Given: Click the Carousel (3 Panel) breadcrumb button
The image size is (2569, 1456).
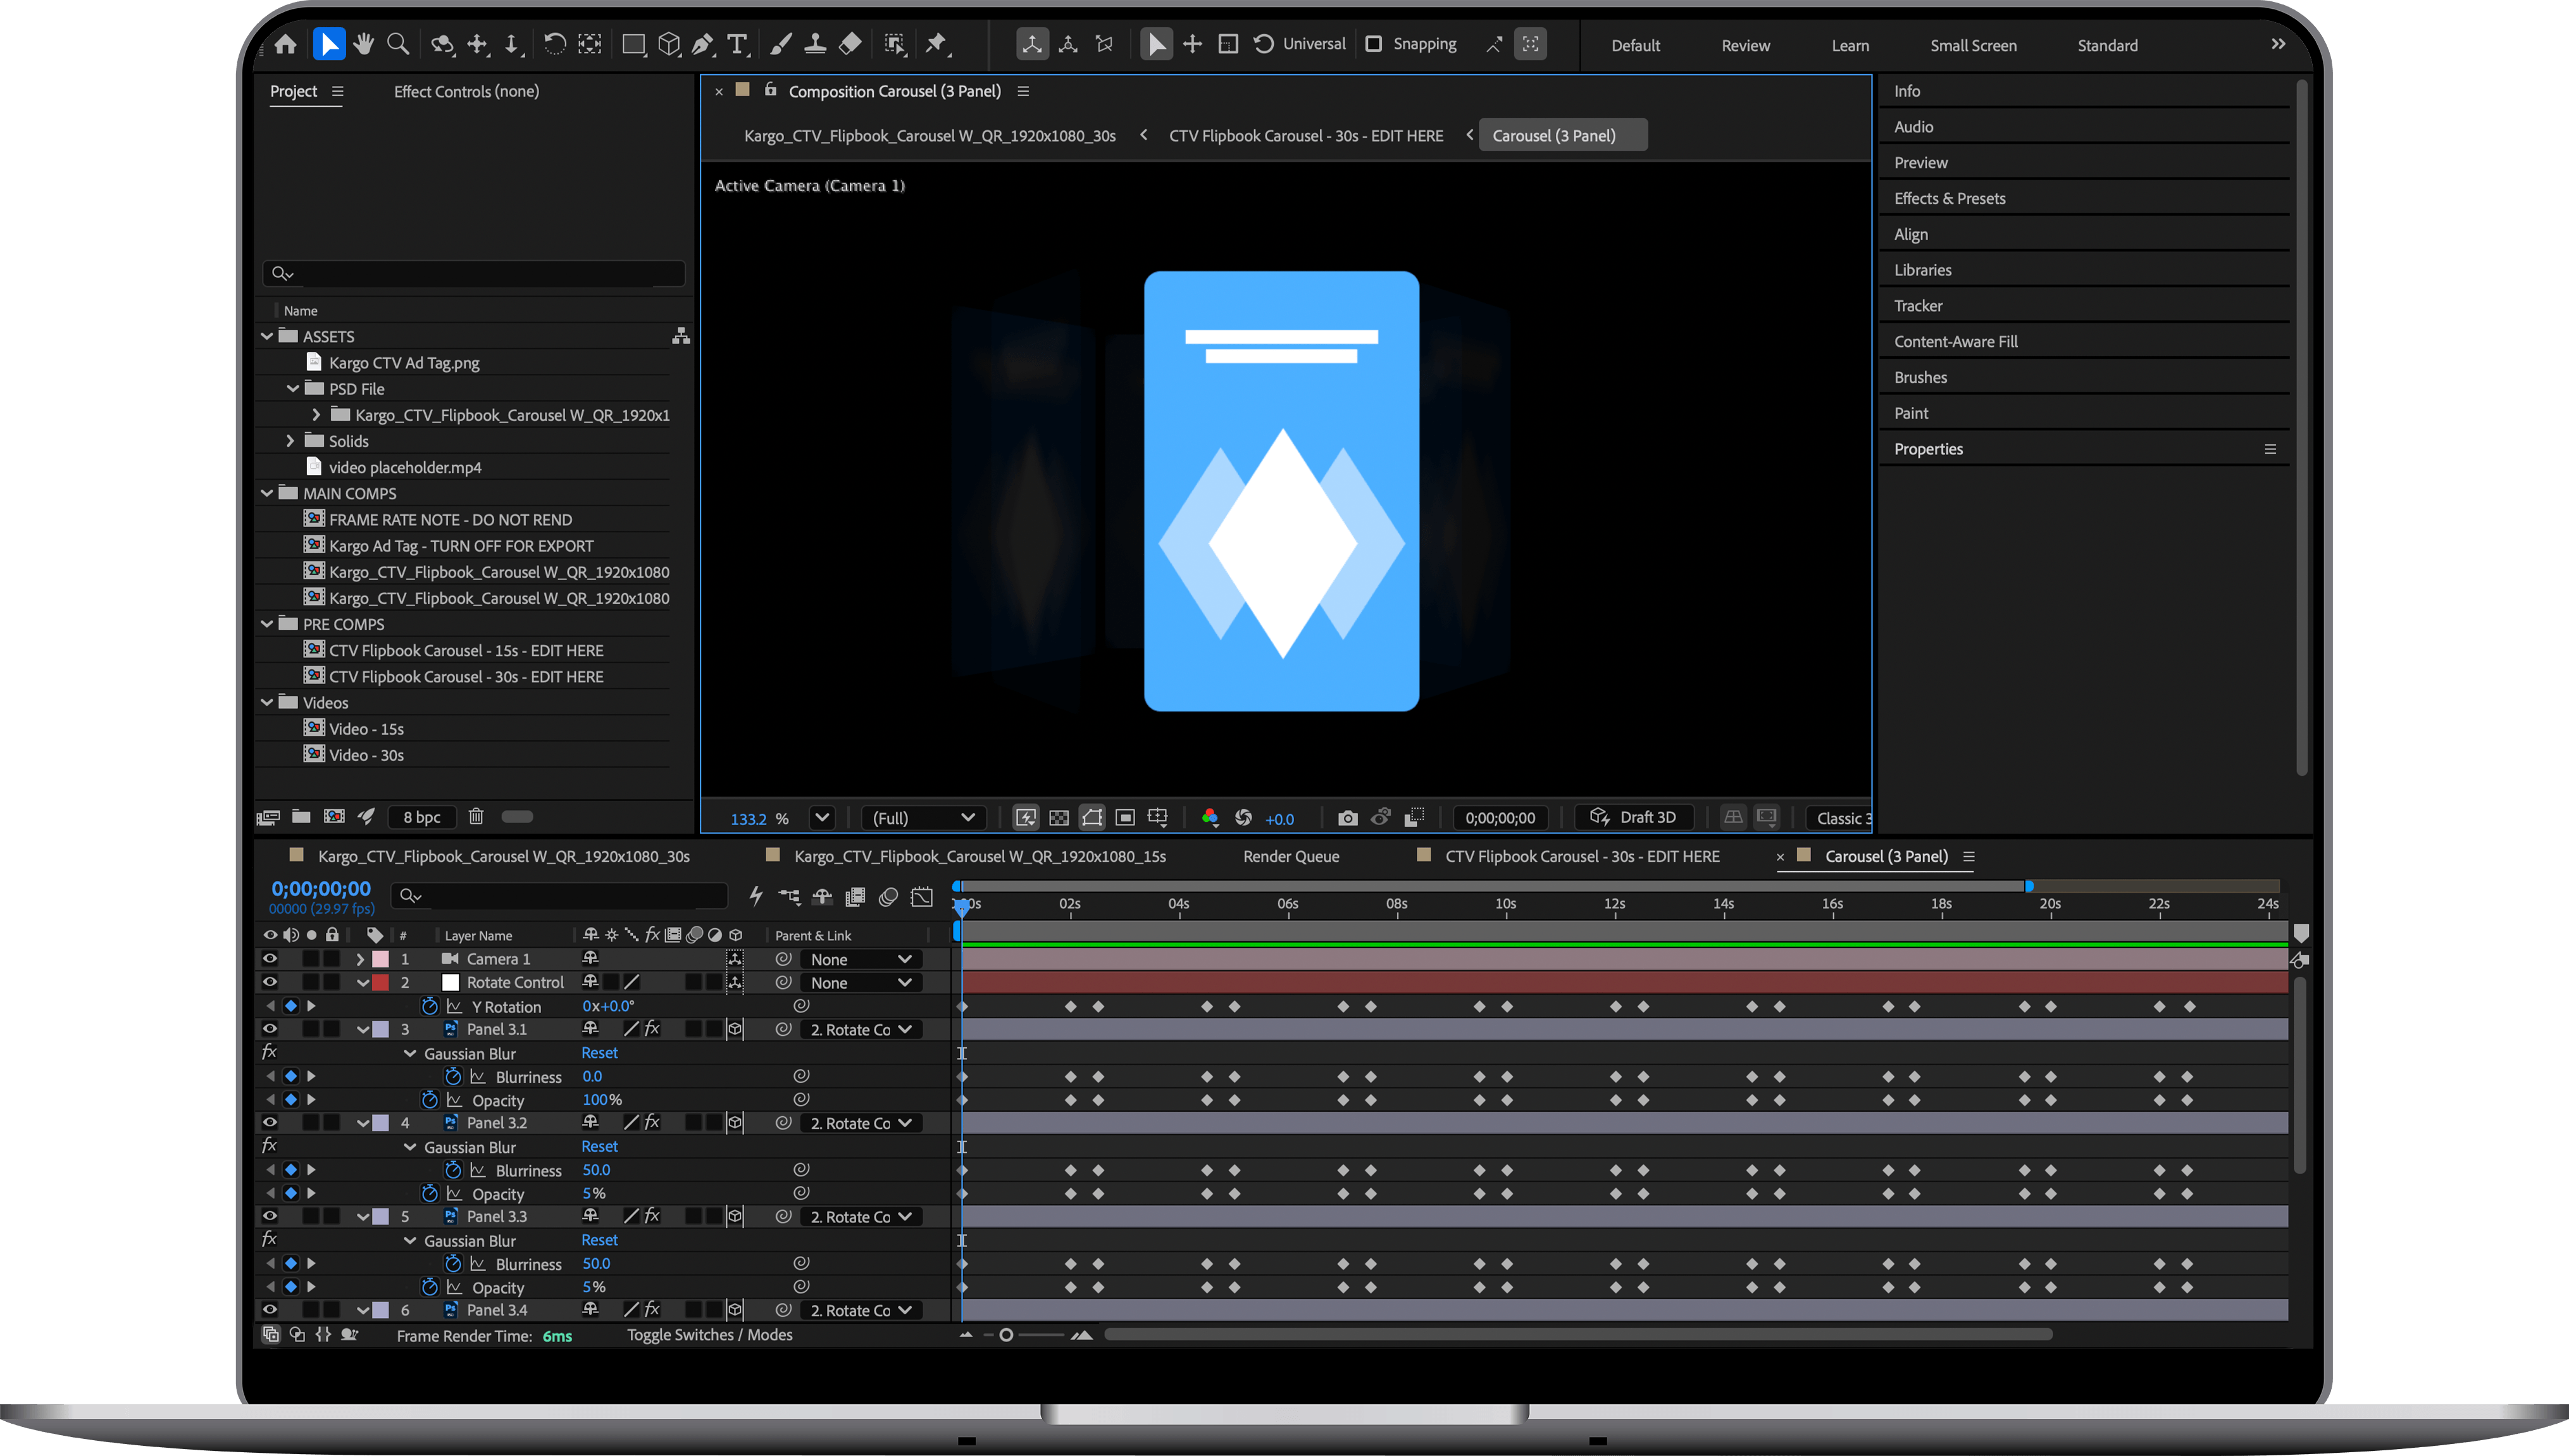Looking at the screenshot, I should (x=1562, y=135).
